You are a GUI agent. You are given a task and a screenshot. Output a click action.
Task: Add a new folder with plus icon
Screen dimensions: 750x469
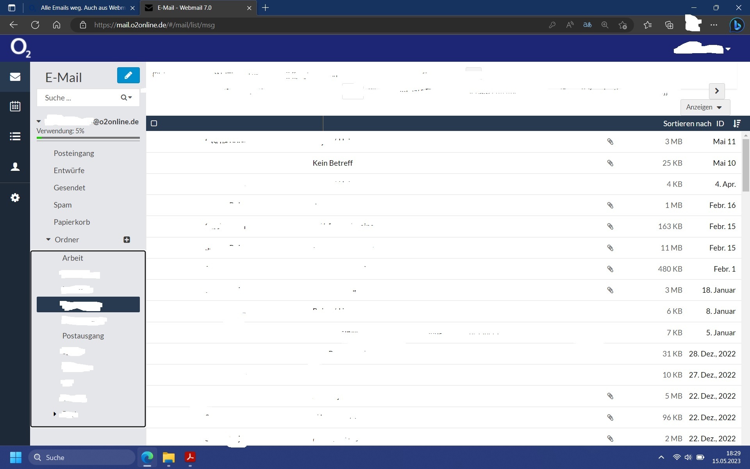click(x=127, y=240)
